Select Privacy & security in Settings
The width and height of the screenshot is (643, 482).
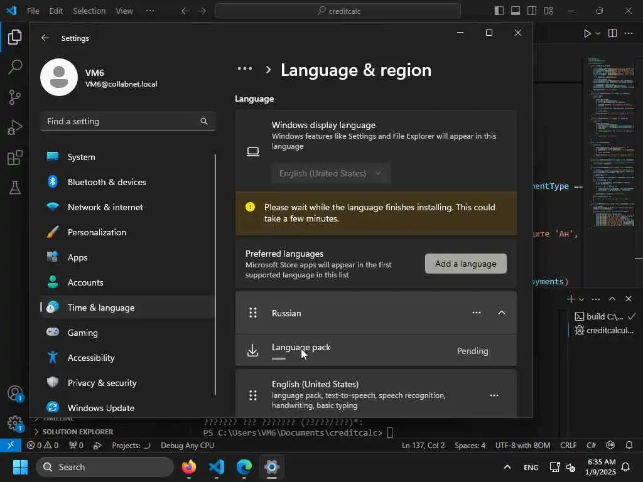click(x=128, y=383)
